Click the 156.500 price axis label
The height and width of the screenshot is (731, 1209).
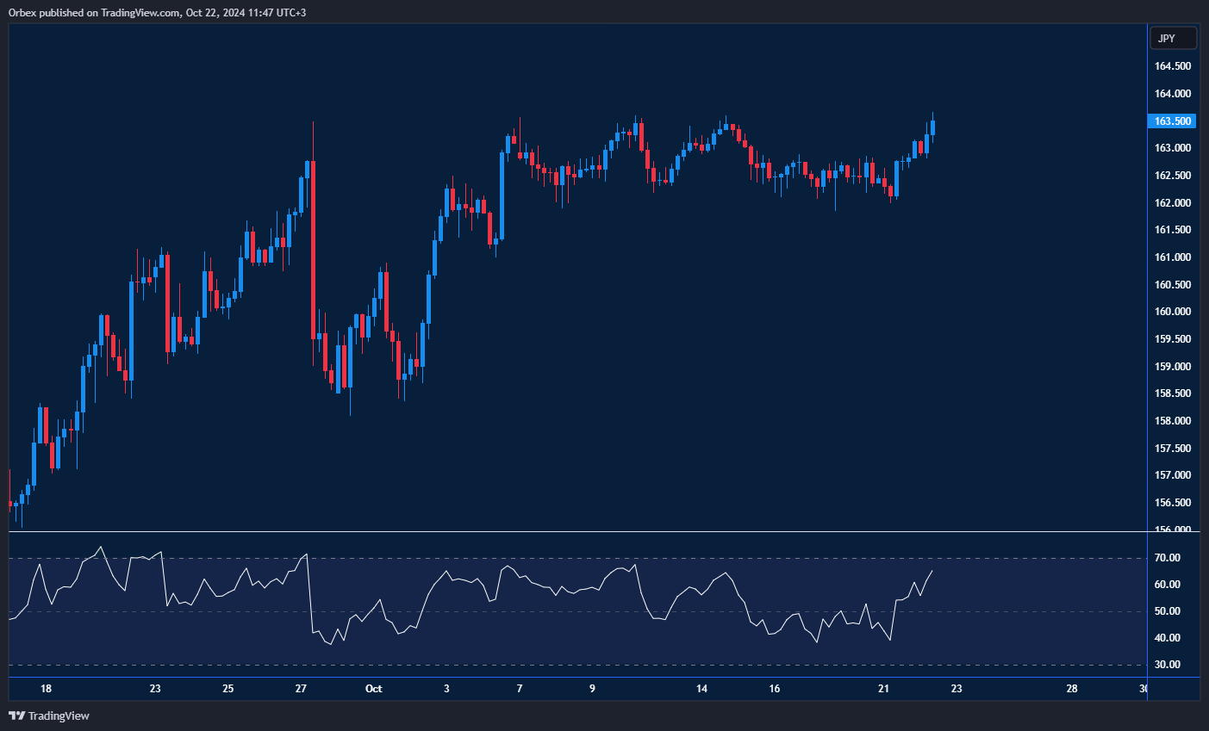click(x=1173, y=503)
